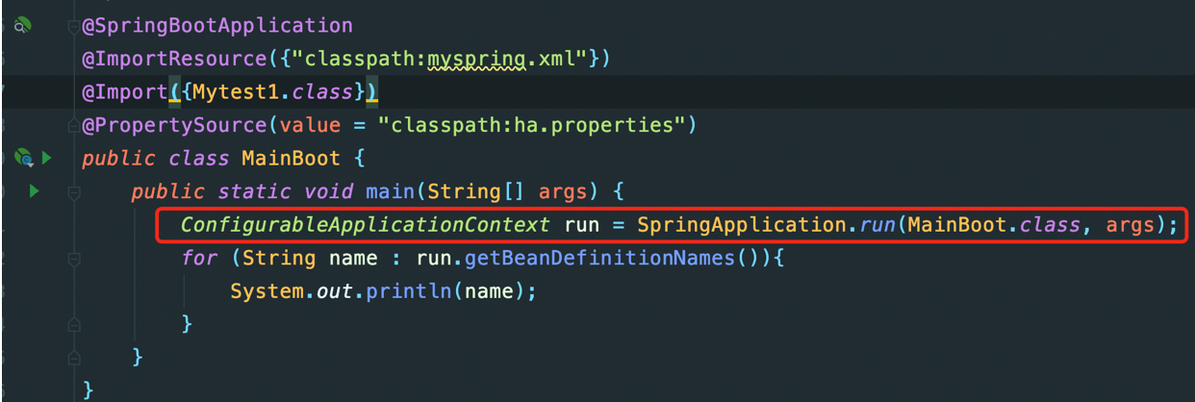
Task: Run main method using the gutter arrow
Action: pyautogui.click(x=34, y=191)
